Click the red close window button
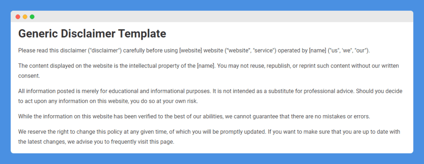 pos(18,17)
